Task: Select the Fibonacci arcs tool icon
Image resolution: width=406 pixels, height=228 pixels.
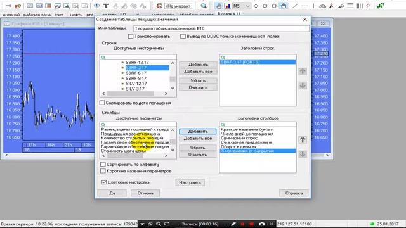Action: tap(322, 6)
